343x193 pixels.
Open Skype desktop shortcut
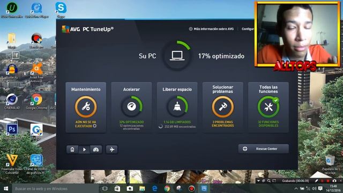pyautogui.click(x=61, y=10)
